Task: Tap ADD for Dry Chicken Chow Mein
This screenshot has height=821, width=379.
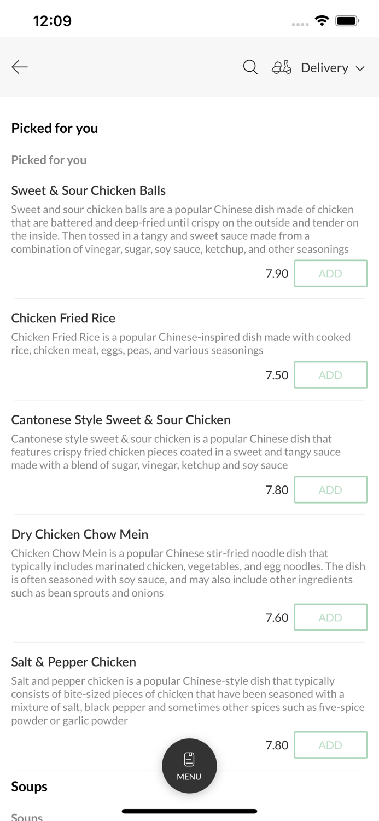Action: click(x=330, y=617)
